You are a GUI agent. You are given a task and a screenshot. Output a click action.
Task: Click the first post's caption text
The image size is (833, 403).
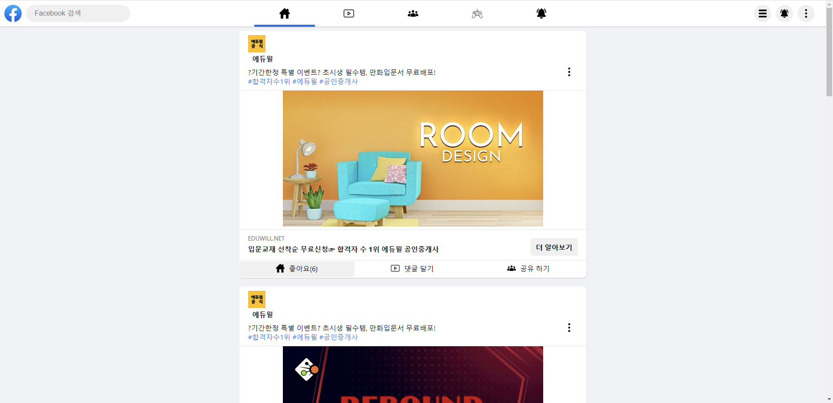pyautogui.click(x=342, y=72)
